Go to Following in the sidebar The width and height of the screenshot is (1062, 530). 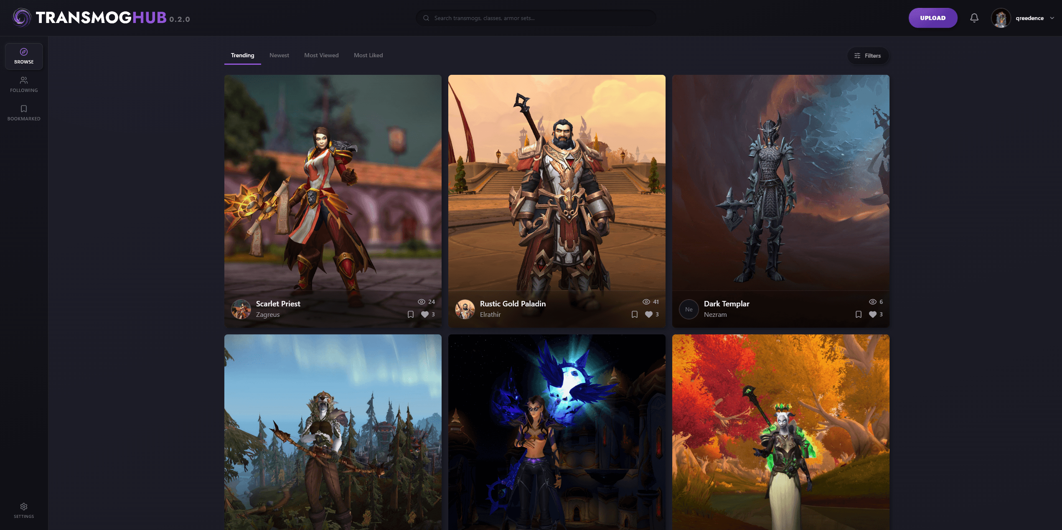click(24, 84)
